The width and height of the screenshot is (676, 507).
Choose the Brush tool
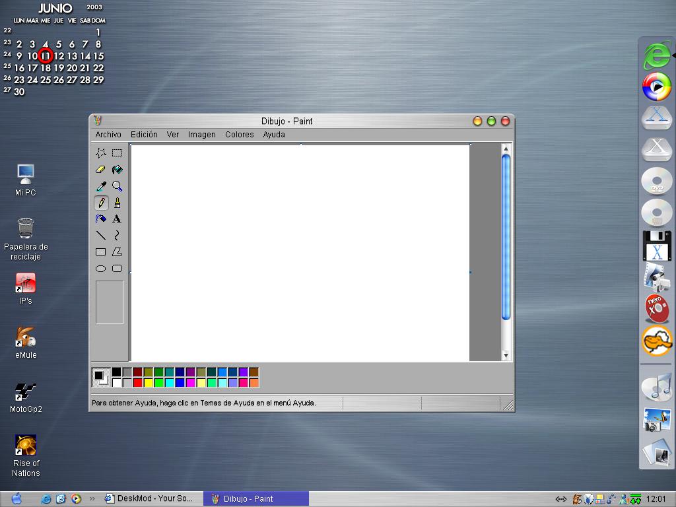tap(117, 203)
